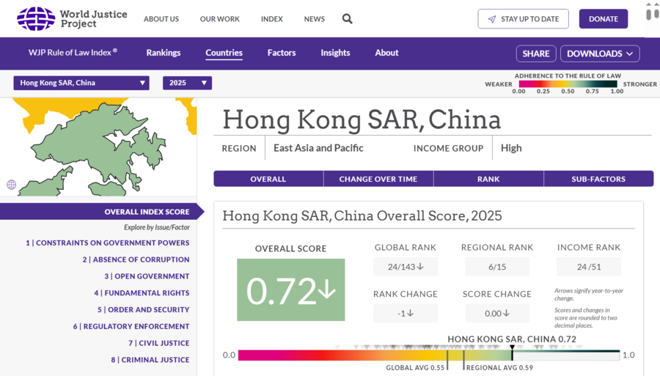Open the OUR WORK menu
This screenshot has width=660, height=376.
tap(220, 19)
